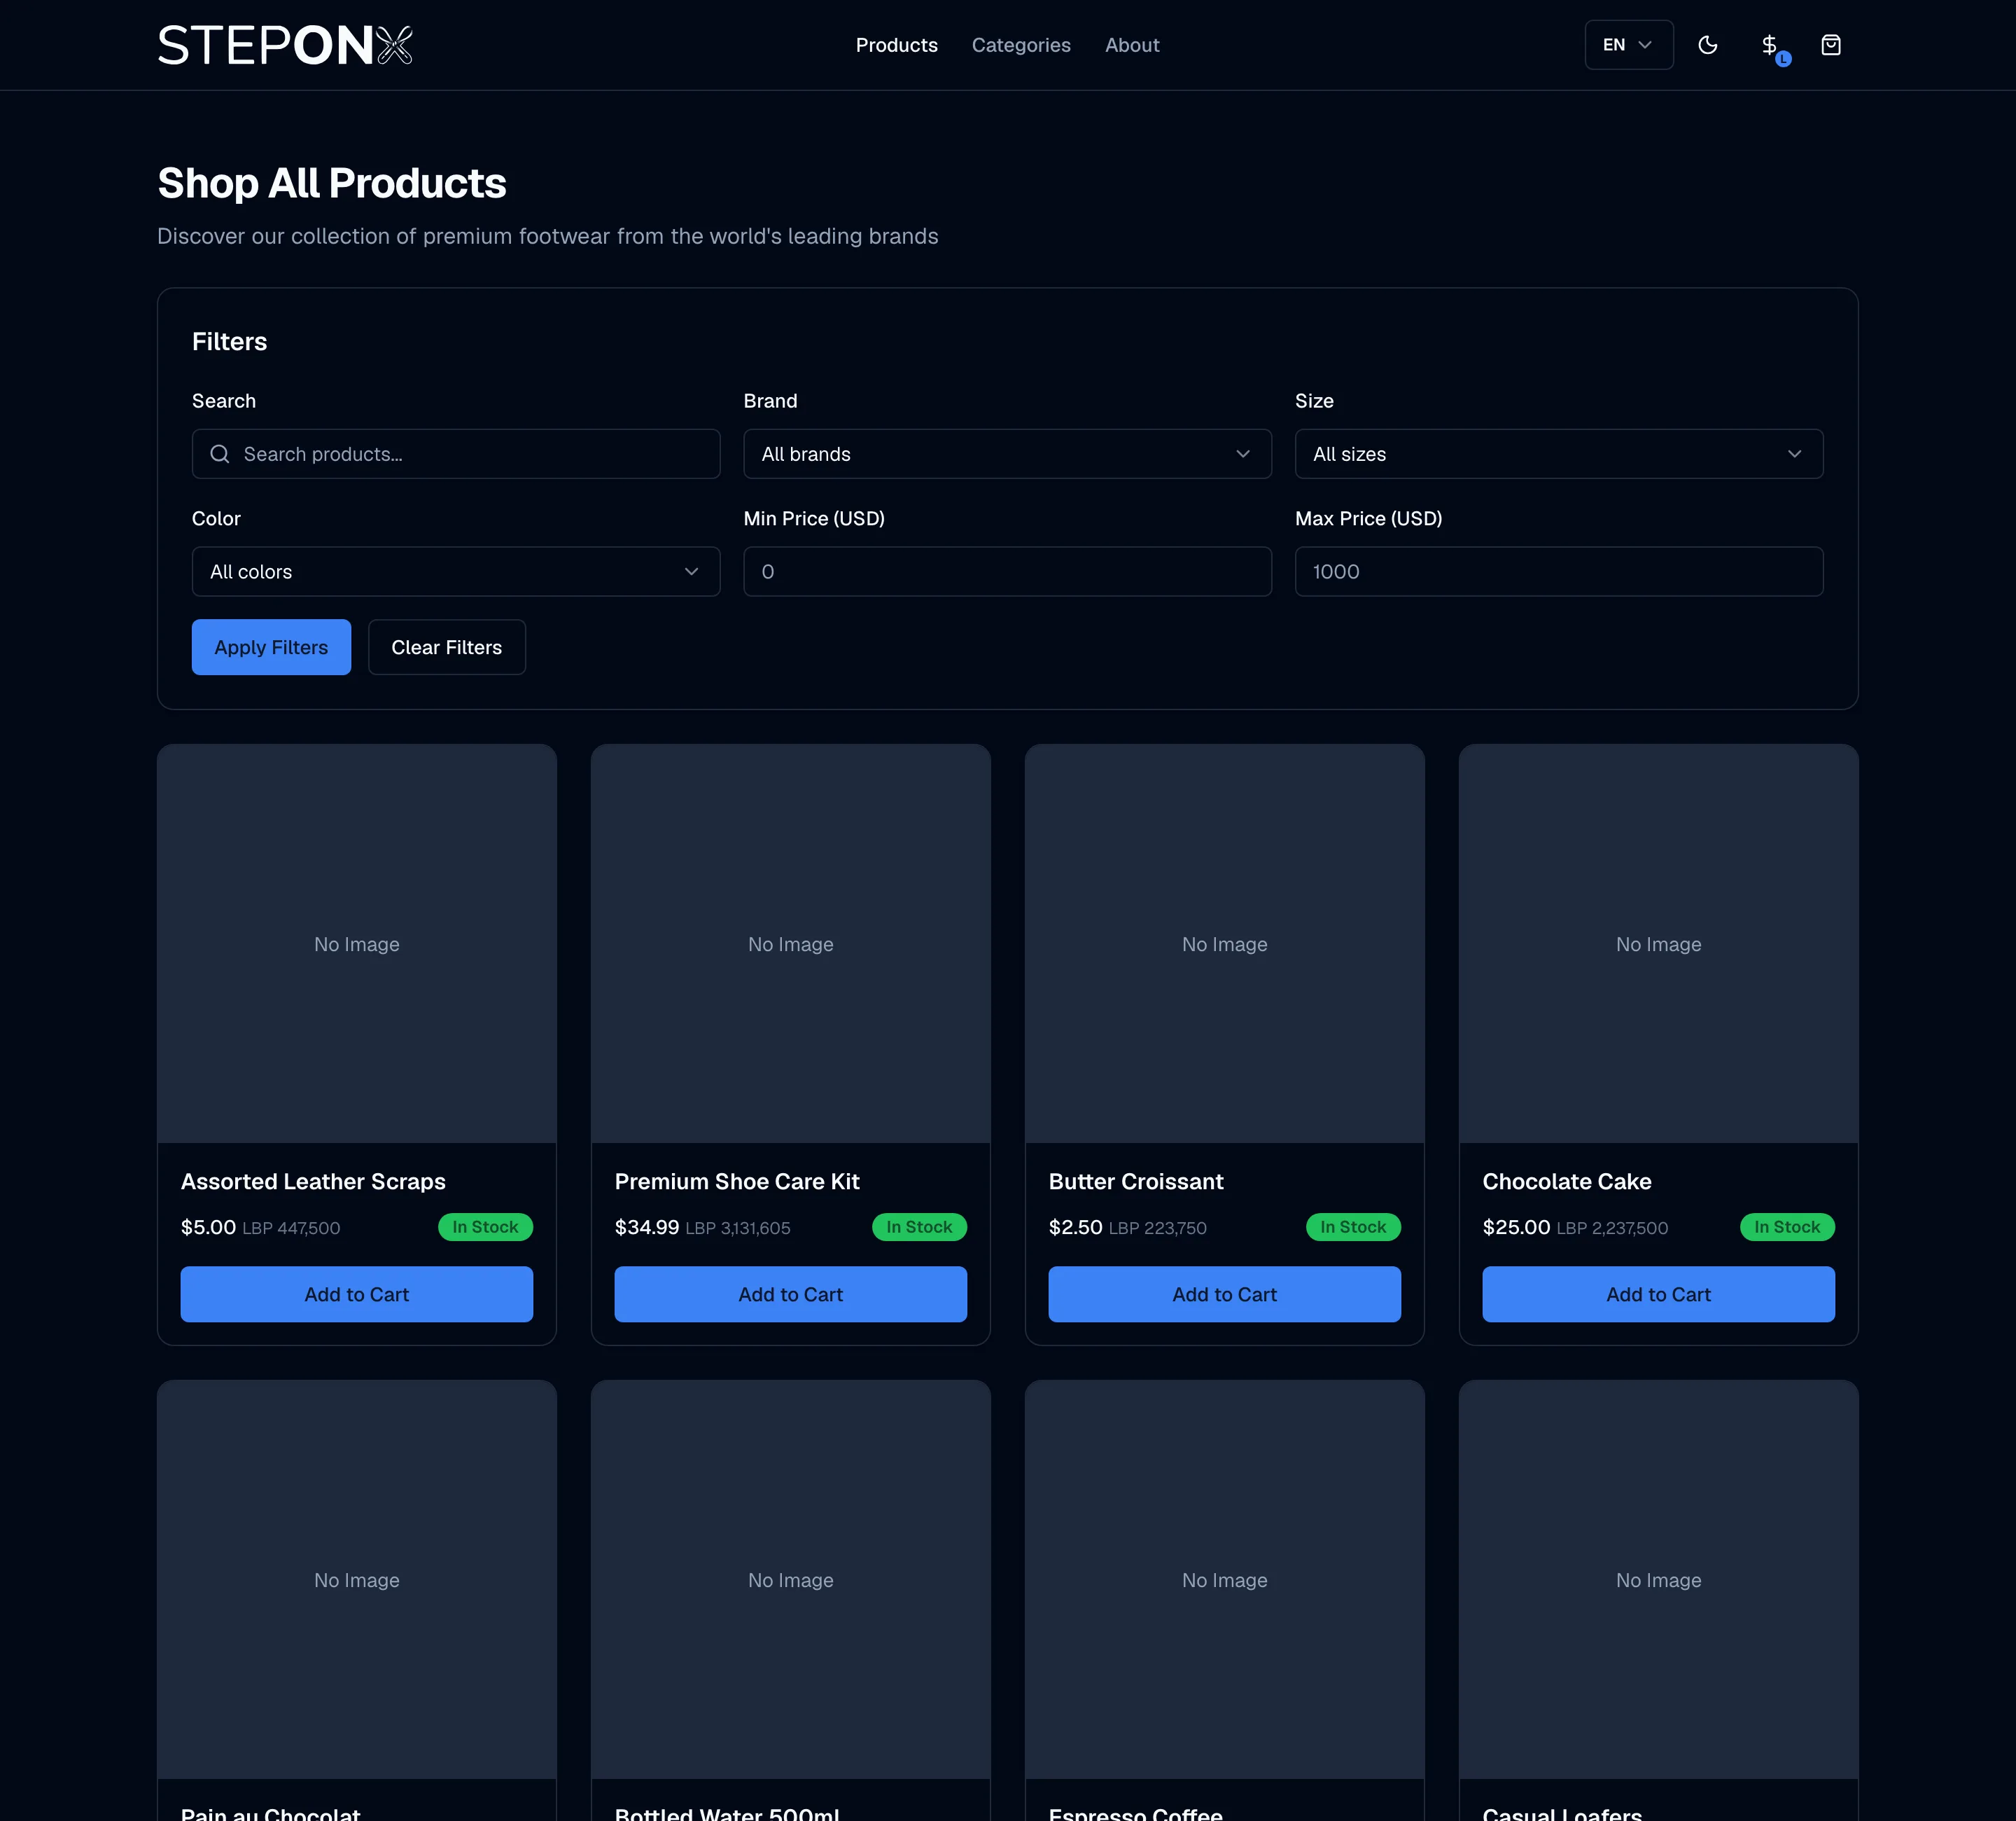Click LBP 3,131,605 price text
2016x1821 pixels.
[738, 1228]
